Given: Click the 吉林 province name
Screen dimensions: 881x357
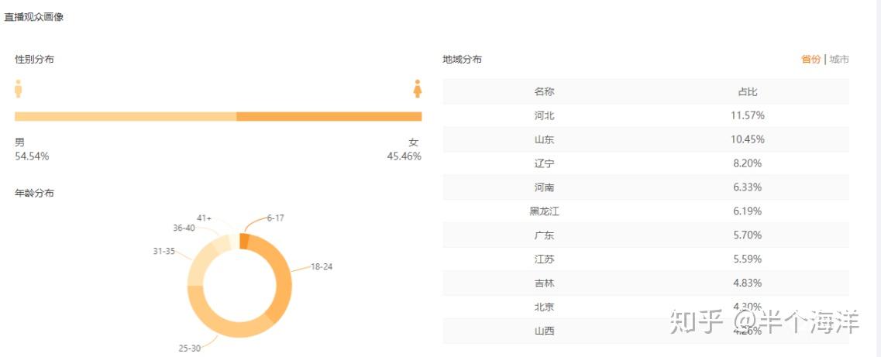Looking at the screenshot, I should [x=544, y=283].
